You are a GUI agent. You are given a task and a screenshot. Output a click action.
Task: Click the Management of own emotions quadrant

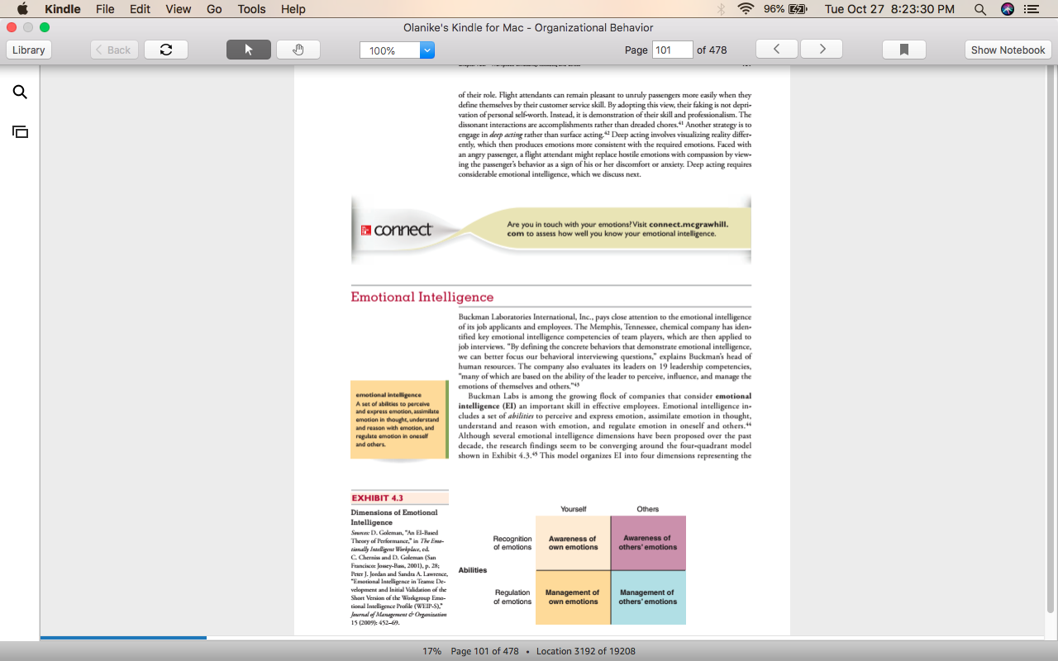click(573, 597)
